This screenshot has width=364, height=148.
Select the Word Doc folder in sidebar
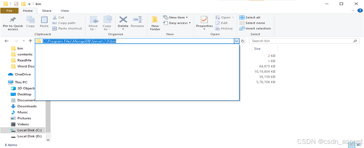(23, 66)
